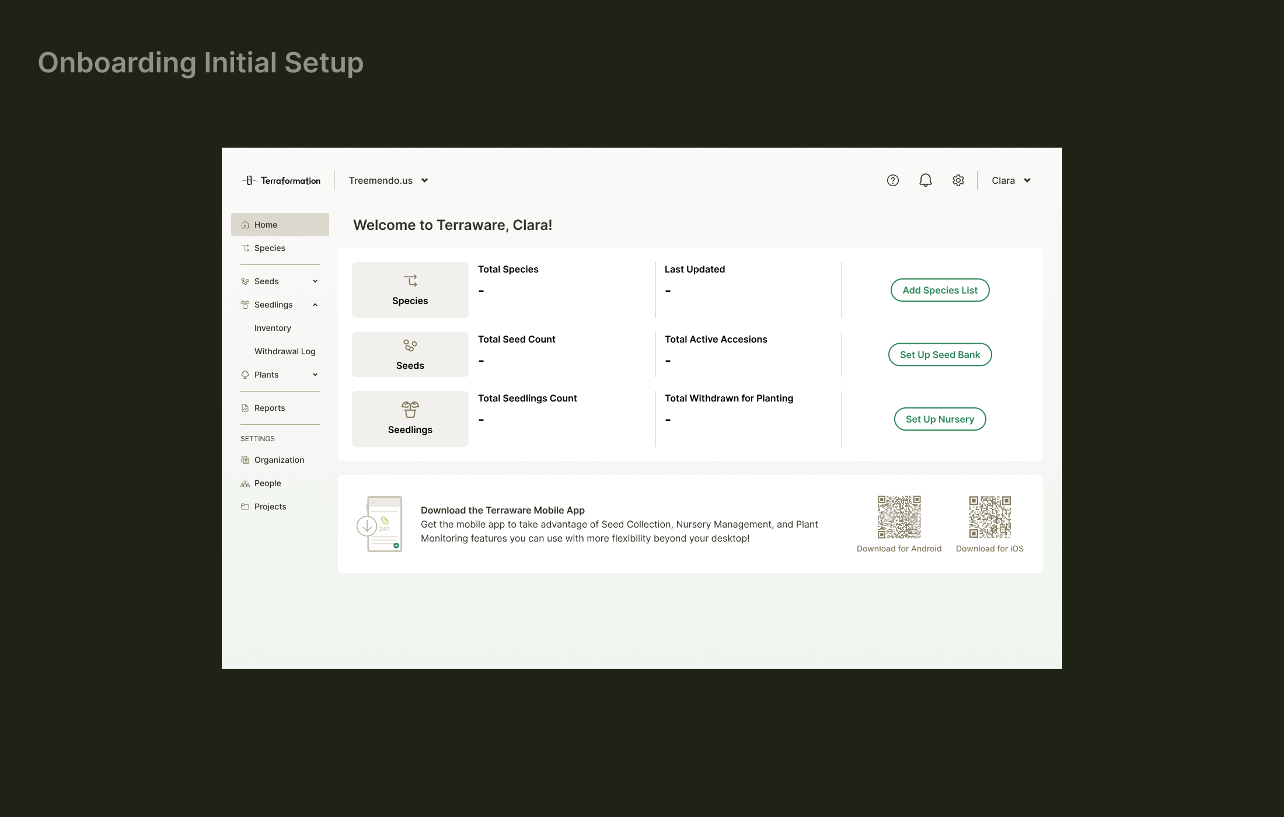Open the Withdrawal Log page

coord(285,351)
